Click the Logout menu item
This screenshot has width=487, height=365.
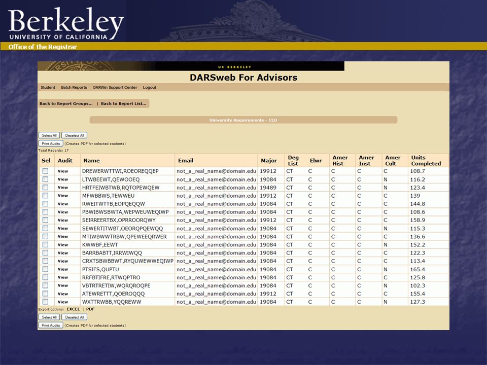149,88
